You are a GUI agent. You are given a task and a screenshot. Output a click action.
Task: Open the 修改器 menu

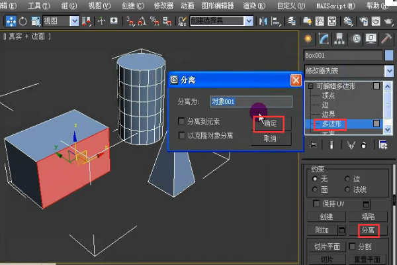coord(163,5)
